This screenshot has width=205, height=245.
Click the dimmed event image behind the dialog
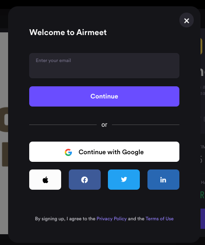[x=4, y=133]
